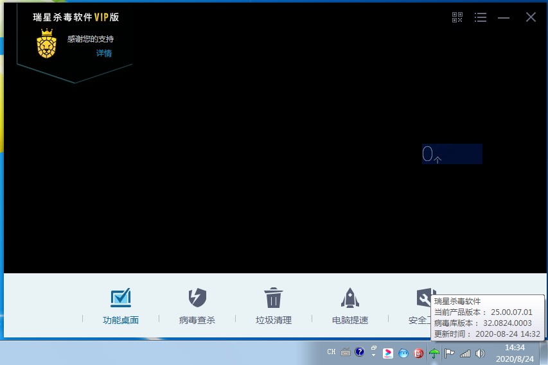Viewport: 548px width, 365px height.
Task: Click the CH language indicator in taskbar
Action: (331, 352)
